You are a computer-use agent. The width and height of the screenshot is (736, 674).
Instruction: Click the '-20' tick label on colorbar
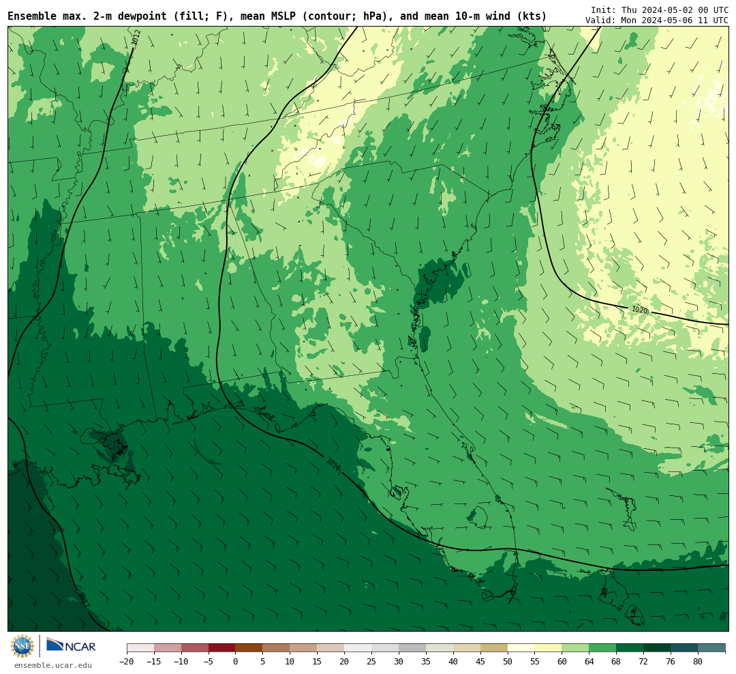tap(127, 662)
